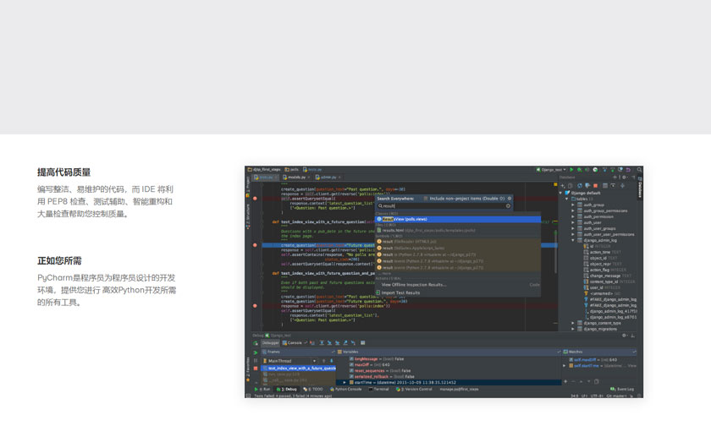The image size is (711, 448).
Task: Expand the self.startTime watch entry
Action: point(565,365)
